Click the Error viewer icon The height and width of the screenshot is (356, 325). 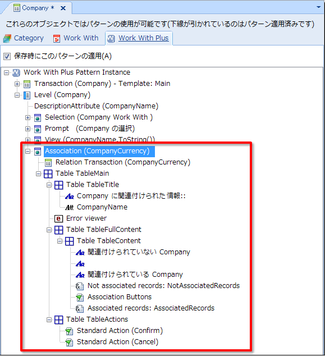click(58, 218)
